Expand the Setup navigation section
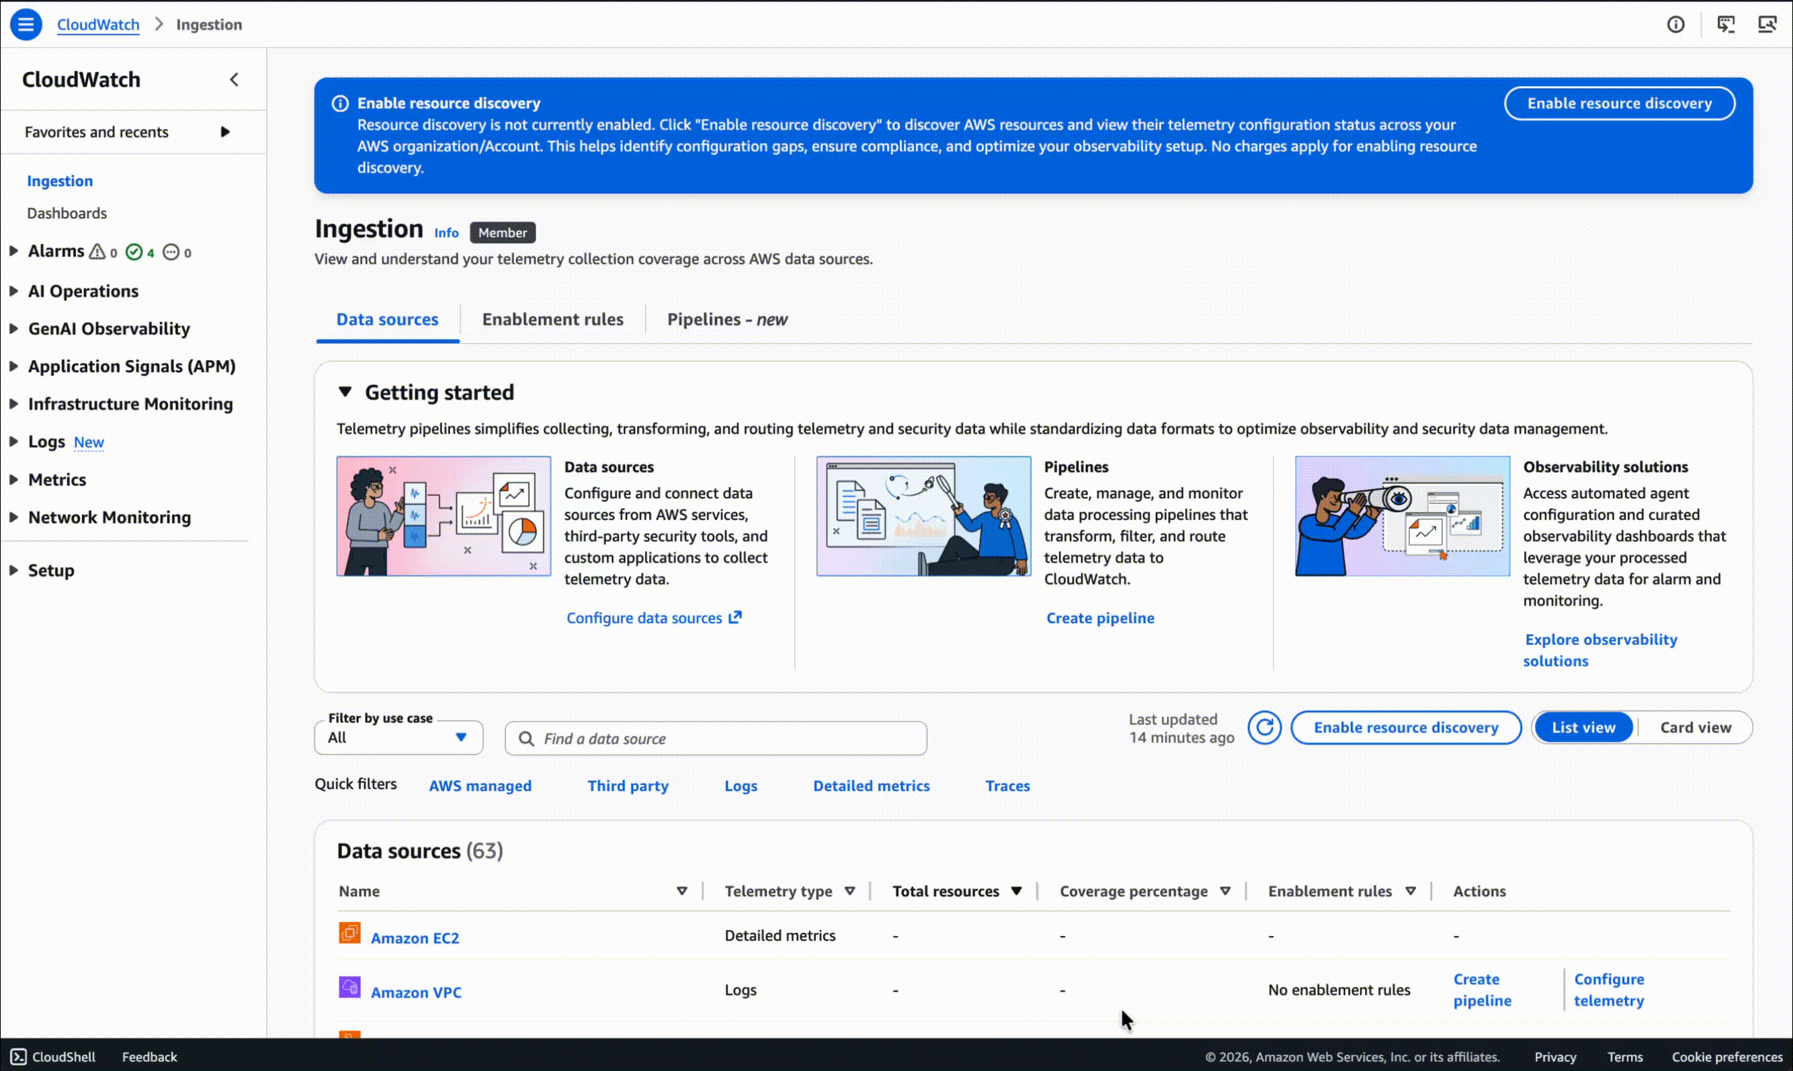This screenshot has height=1071, width=1793. 13,570
